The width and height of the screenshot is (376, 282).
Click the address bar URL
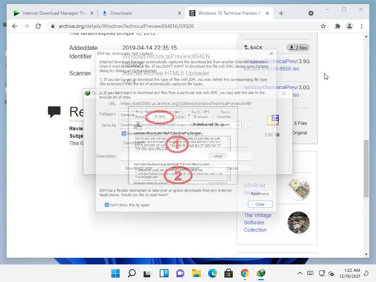click(126, 26)
